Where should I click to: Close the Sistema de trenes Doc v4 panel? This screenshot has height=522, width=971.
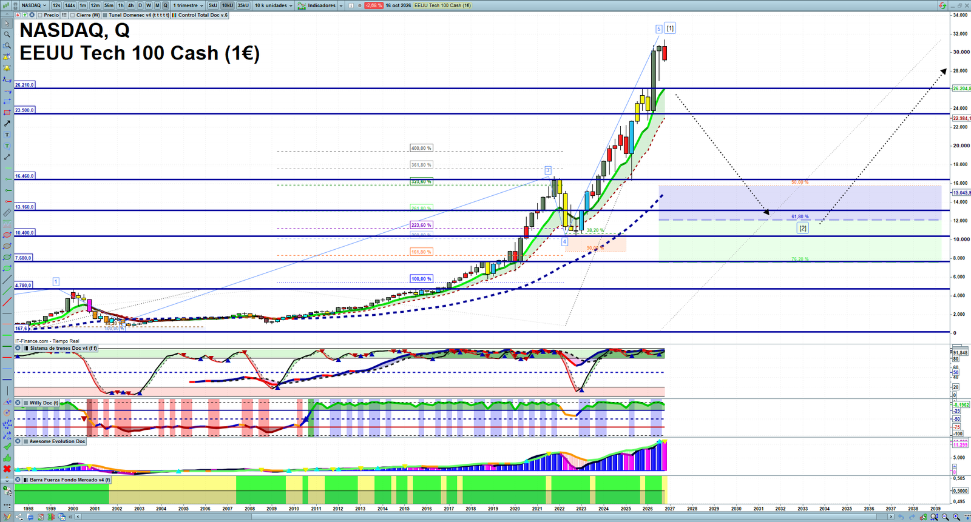point(18,349)
